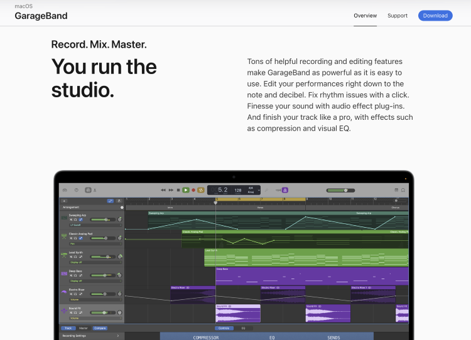Viewport: 471px width, 340px height.
Task: Switch to the Overview tab
Action: click(x=365, y=16)
